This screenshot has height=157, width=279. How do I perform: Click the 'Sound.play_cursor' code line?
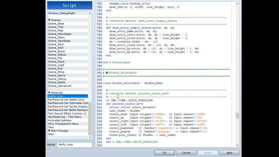click(x=143, y=135)
